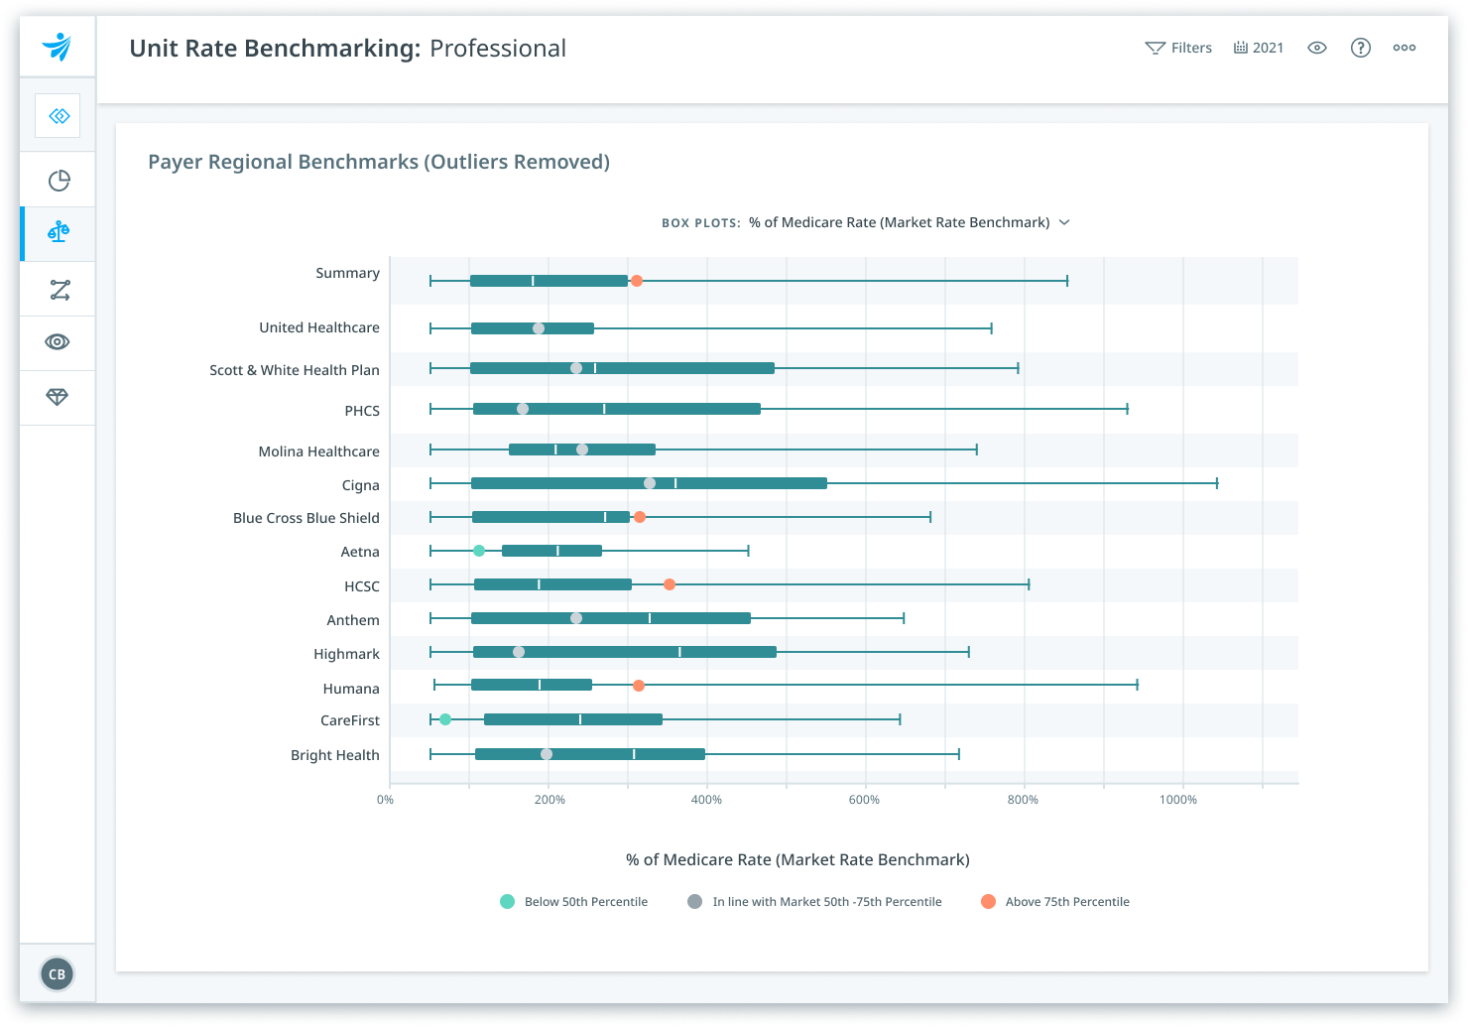Toggle Above 75th Percentile legend swatch

[988, 901]
